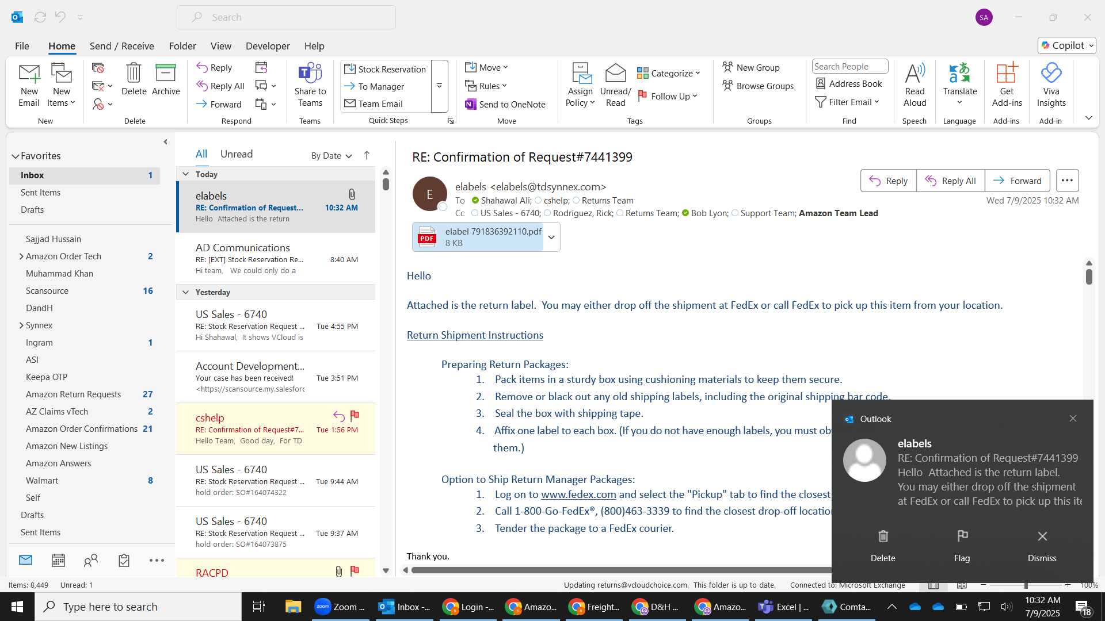1105x621 pixels.
Task: Open Zoom from the taskbar
Action: [x=340, y=607]
